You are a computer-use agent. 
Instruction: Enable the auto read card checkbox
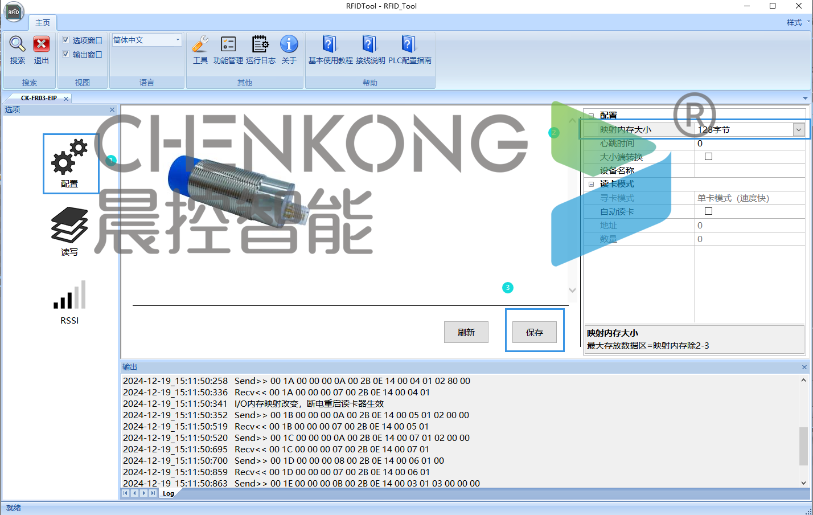click(x=708, y=211)
